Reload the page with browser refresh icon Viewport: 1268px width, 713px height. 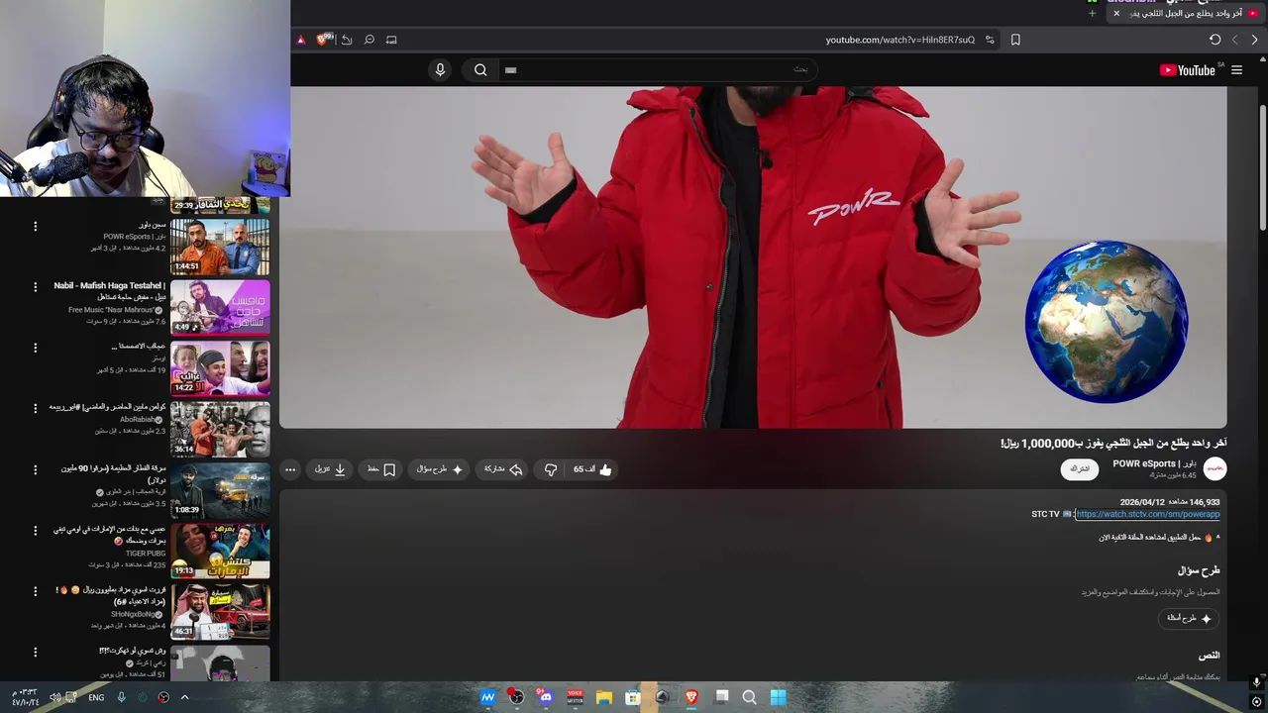point(1215,40)
